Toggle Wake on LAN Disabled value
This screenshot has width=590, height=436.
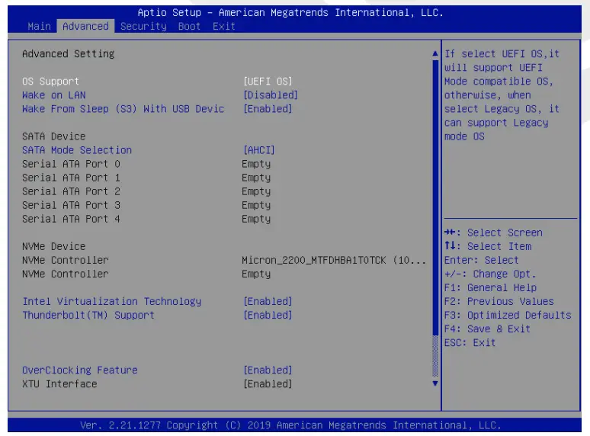pyautogui.click(x=270, y=95)
